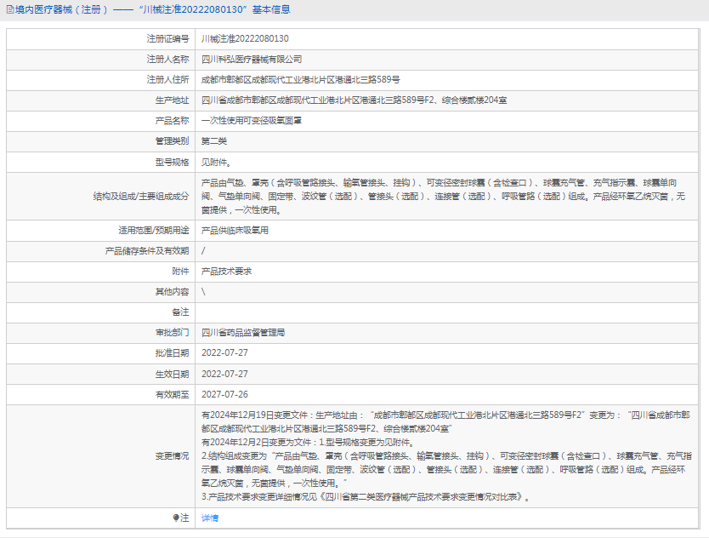Click the document icon in the page header
The height and width of the screenshot is (538, 709).
[10, 9]
